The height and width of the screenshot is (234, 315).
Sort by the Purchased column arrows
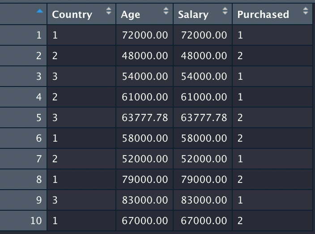click(306, 11)
